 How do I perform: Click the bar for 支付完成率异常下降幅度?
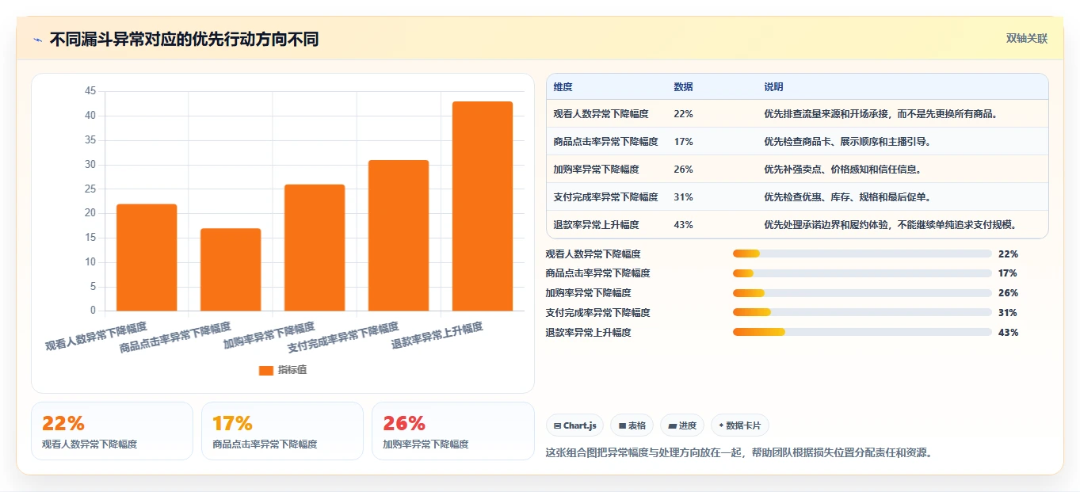pos(399,235)
